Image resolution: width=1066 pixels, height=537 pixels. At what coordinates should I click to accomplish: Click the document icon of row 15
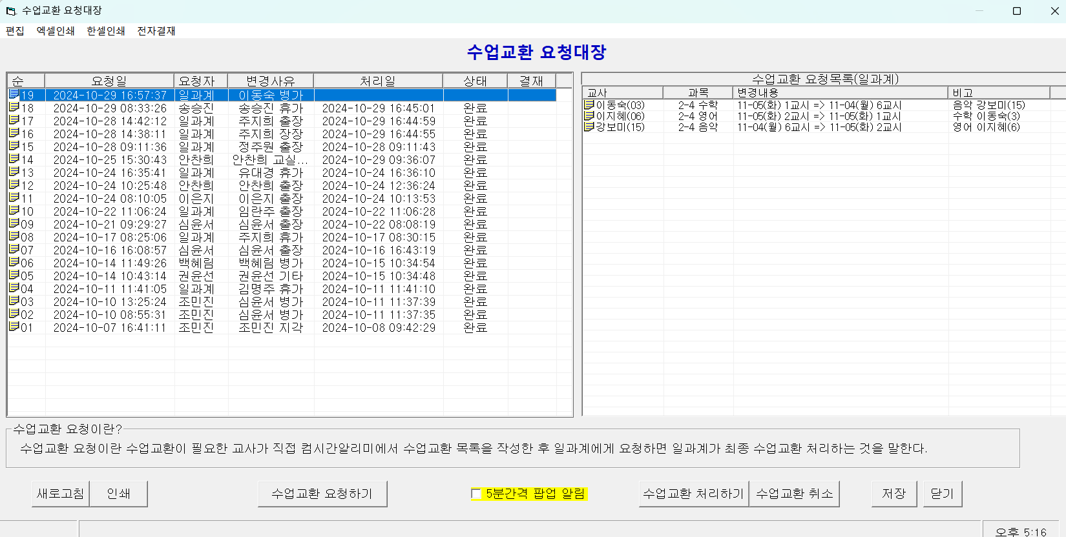click(x=14, y=146)
